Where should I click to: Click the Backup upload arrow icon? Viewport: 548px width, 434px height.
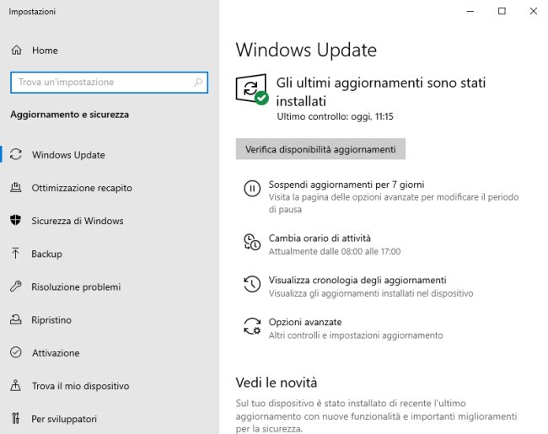coord(16,254)
